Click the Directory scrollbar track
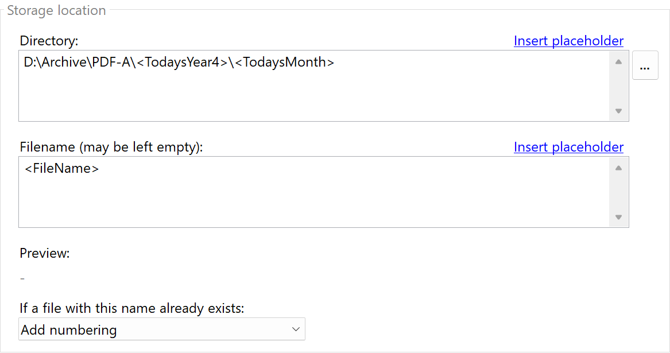The height and width of the screenshot is (353, 670). coord(618,86)
